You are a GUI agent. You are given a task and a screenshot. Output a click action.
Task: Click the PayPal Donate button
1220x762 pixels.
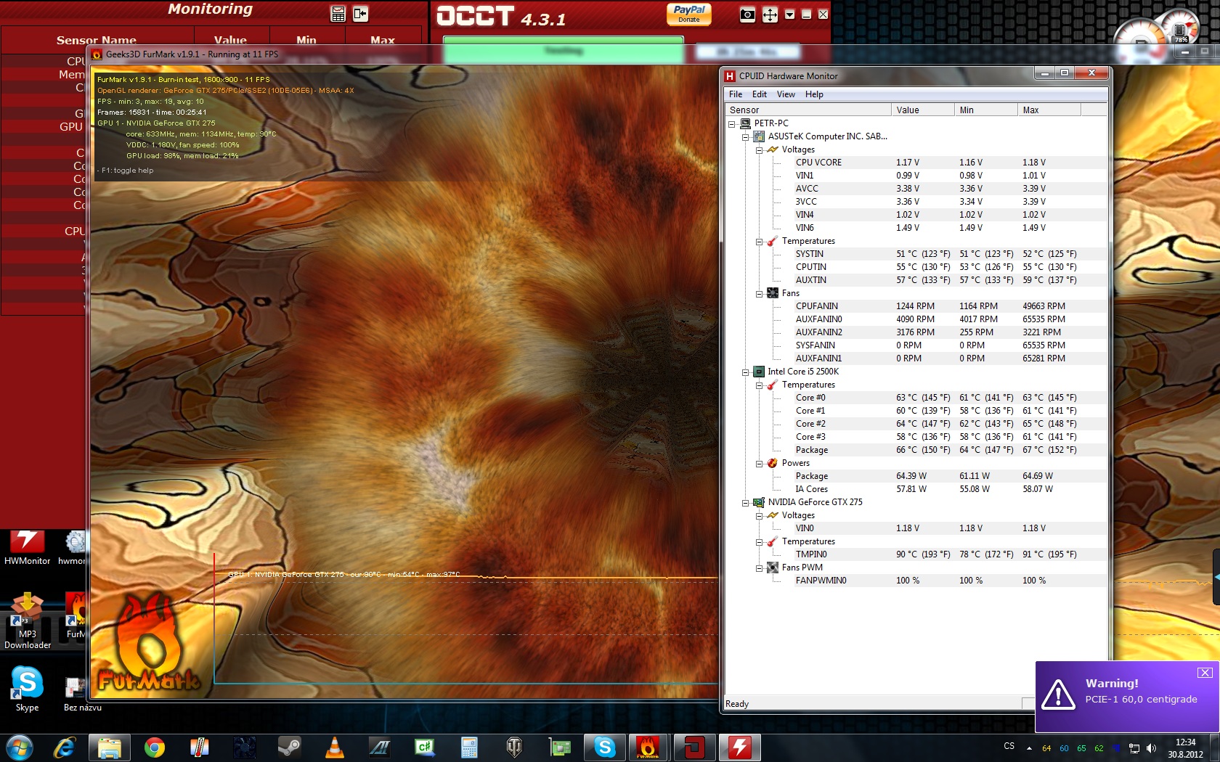click(689, 14)
